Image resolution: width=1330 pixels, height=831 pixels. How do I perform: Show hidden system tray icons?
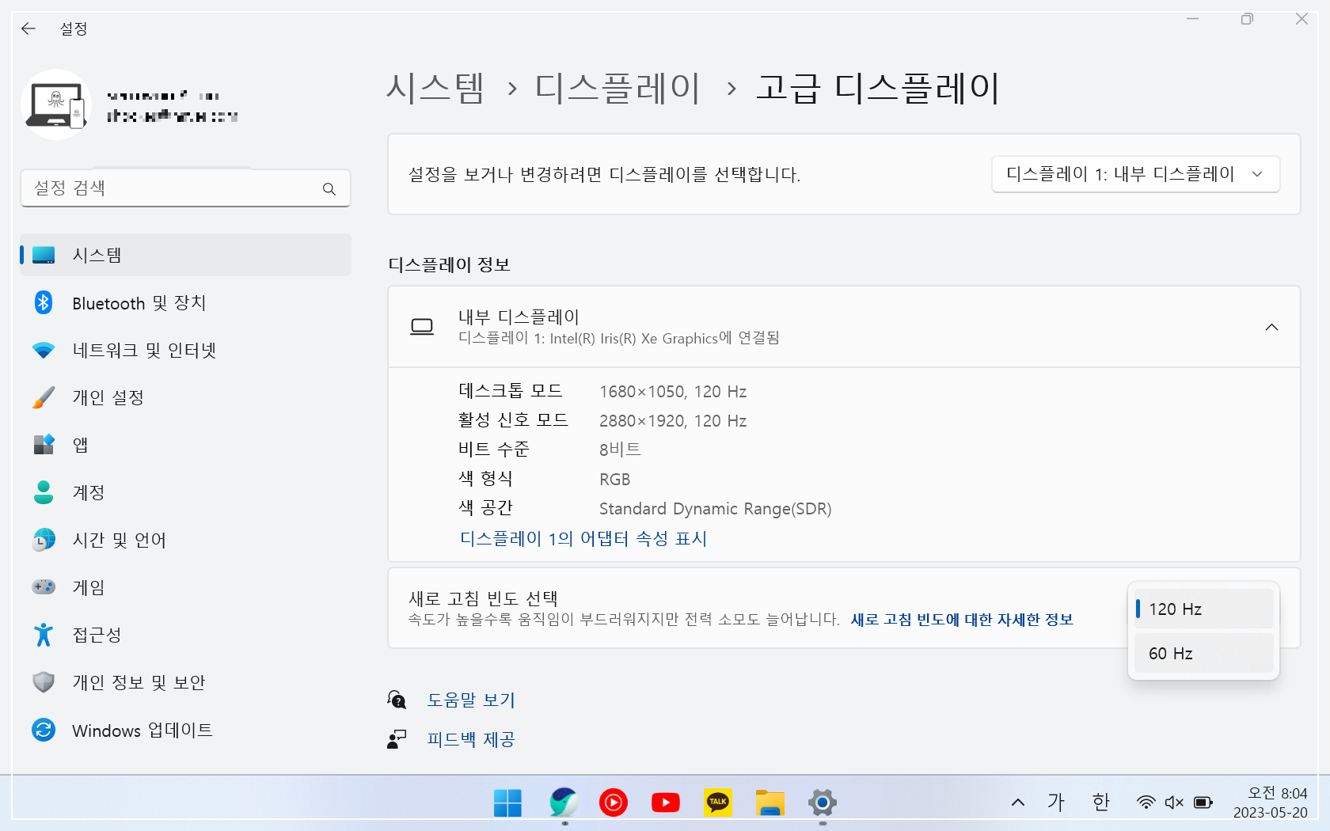[x=1018, y=803]
